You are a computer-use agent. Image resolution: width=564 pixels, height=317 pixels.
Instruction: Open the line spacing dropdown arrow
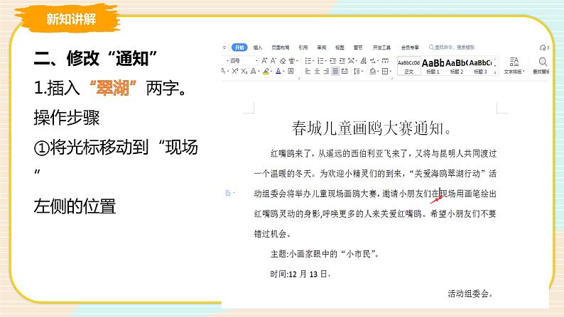[362, 71]
